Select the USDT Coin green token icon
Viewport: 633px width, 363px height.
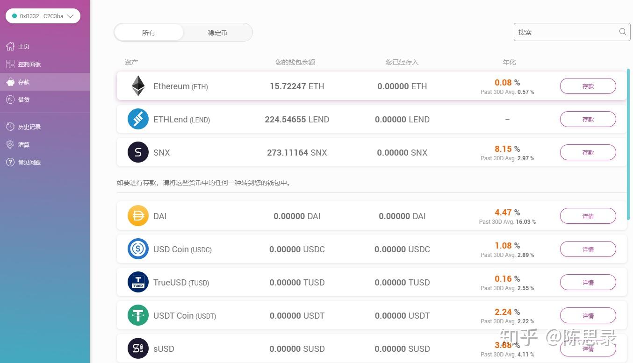tap(137, 315)
